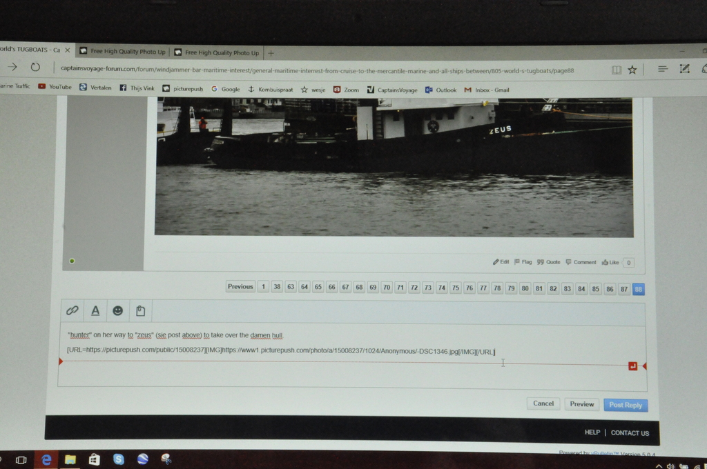Open Windows Store from taskbar
Screen dimensions: 707x469
(x=94, y=459)
